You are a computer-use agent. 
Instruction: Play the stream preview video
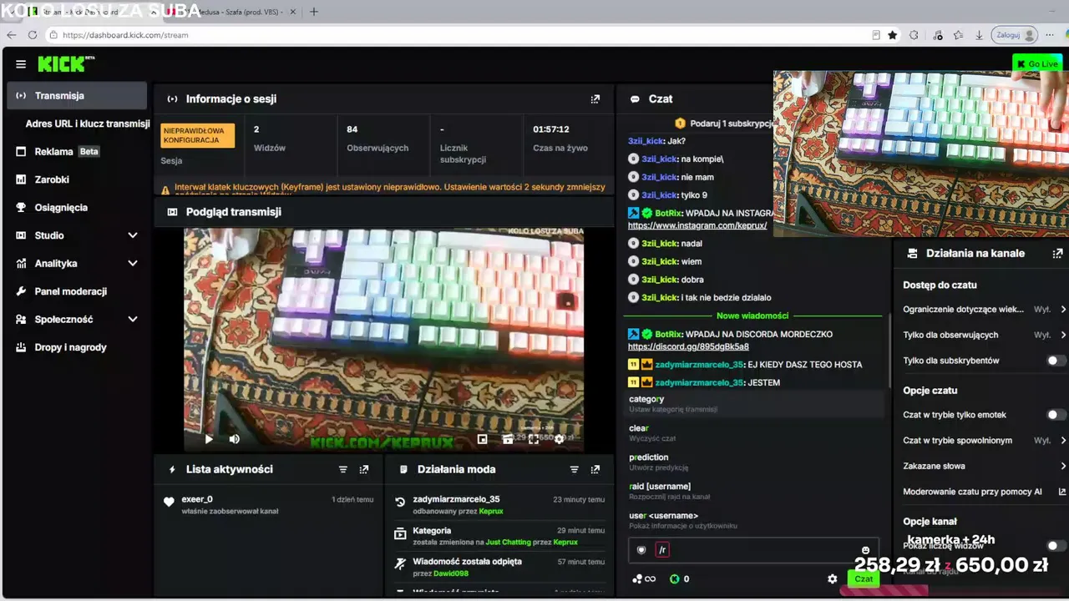pos(209,439)
